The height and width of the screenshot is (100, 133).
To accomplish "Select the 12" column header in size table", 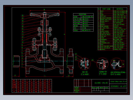I will pyautogui.click(x=49, y=81).
